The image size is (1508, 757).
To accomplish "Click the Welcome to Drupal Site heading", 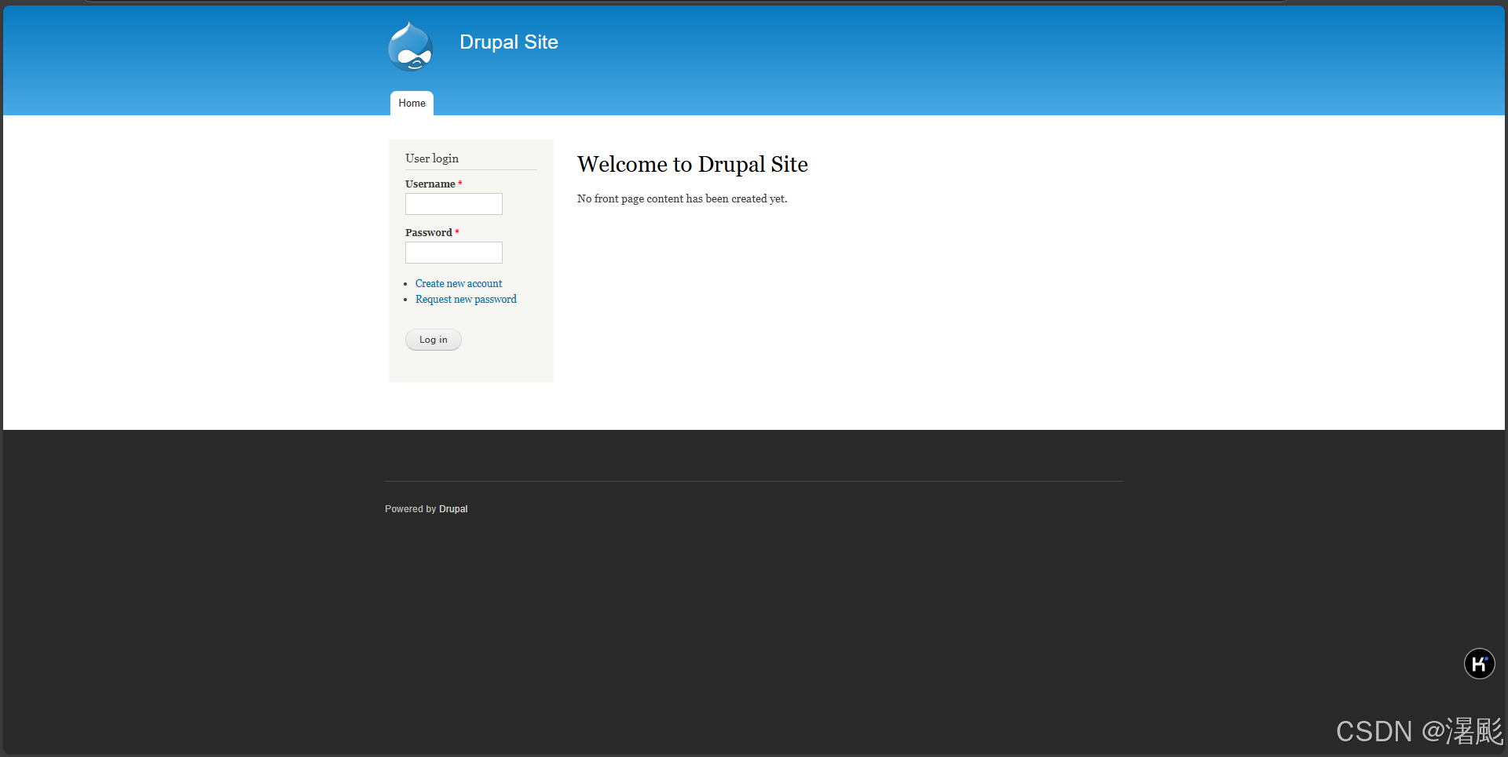I will [x=692, y=164].
